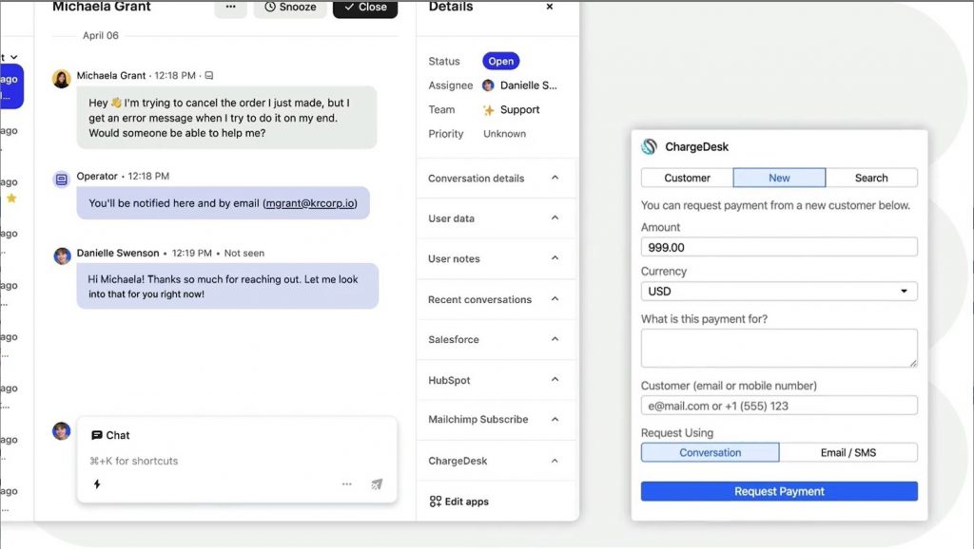Select the Conversation request method
974x549 pixels.
pos(710,452)
